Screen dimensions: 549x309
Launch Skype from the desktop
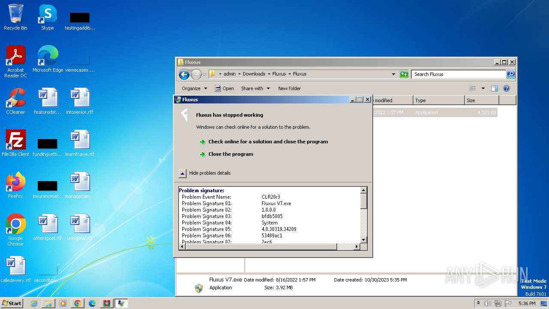click(x=47, y=17)
